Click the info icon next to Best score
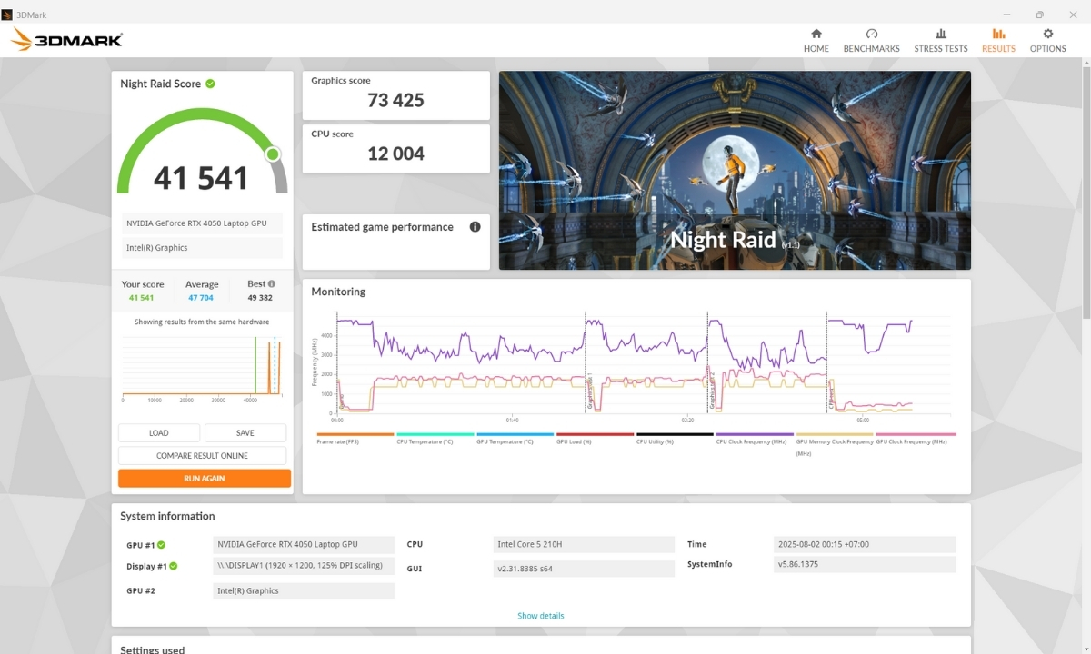Image resolution: width=1091 pixels, height=654 pixels. (271, 284)
